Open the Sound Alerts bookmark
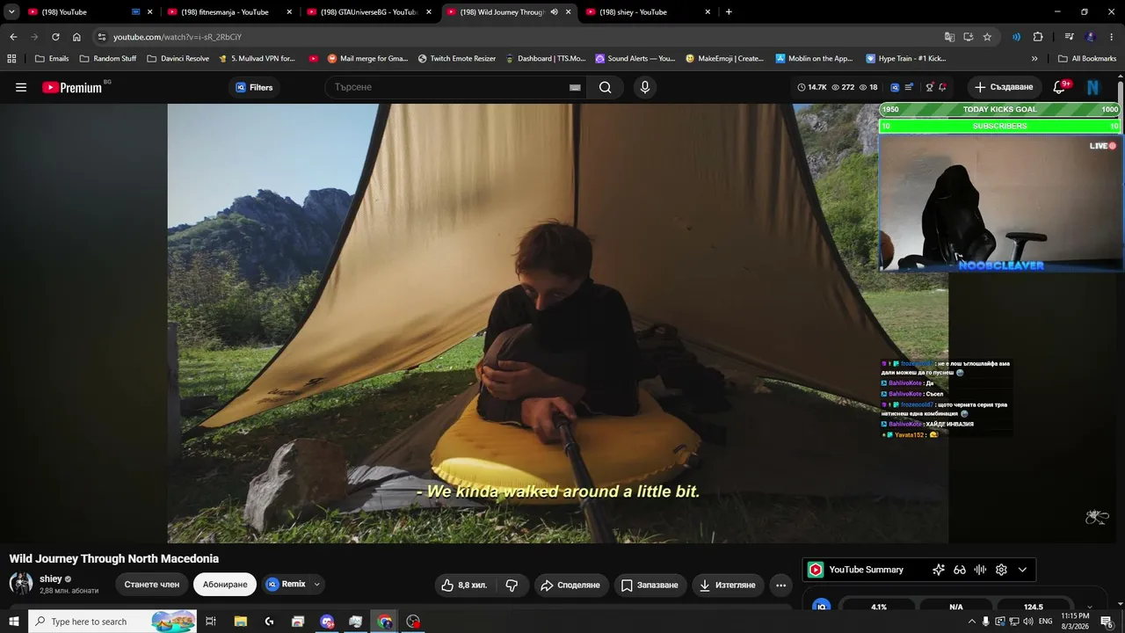Viewport: 1125px width, 633px height. click(635, 59)
